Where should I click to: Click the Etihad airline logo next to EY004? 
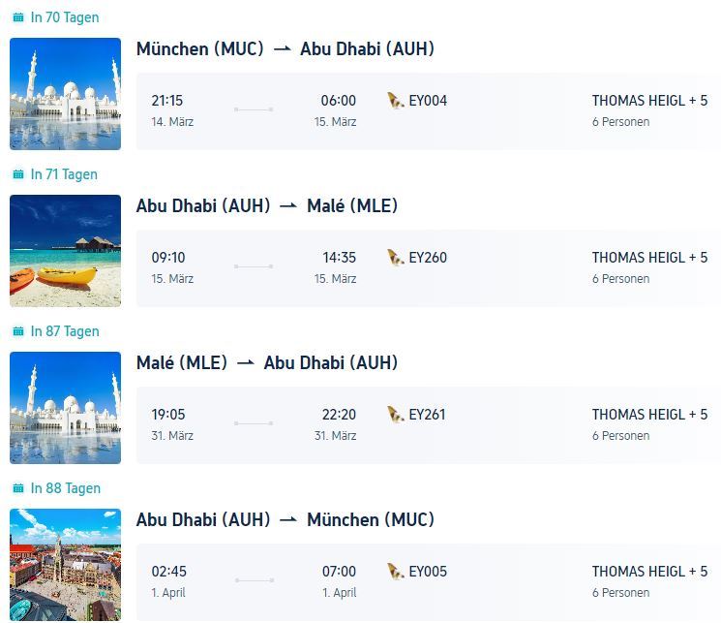(395, 101)
